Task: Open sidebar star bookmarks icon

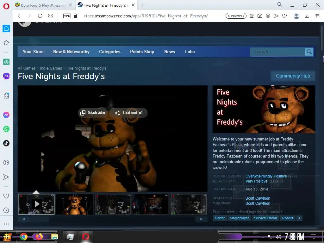Action: coord(6,43)
